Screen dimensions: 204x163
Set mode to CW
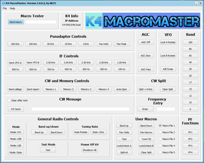16,132
